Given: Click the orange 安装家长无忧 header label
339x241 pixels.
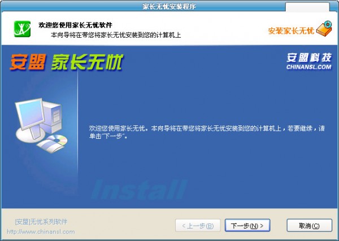Looking at the screenshot, I should pyautogui.click(x=291, y=31).
